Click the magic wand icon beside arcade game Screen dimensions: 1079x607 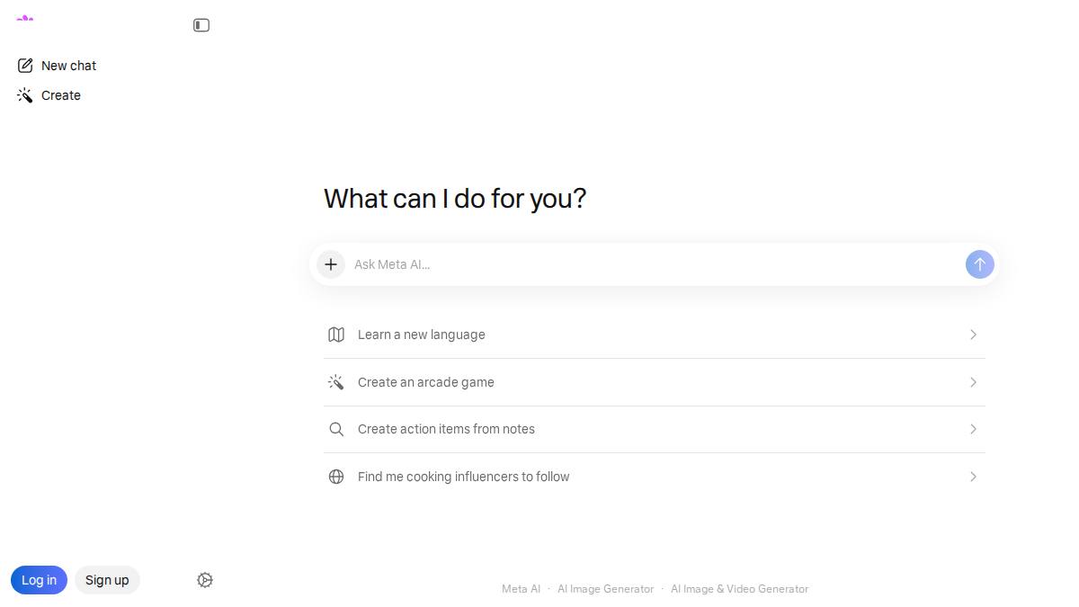point(336,382)
